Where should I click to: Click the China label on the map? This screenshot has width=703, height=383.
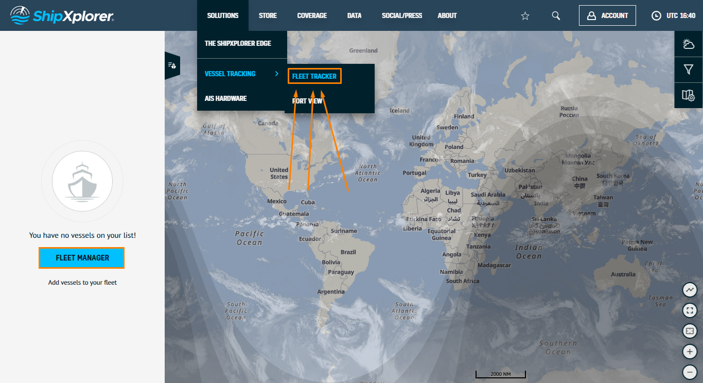[579, 182]
